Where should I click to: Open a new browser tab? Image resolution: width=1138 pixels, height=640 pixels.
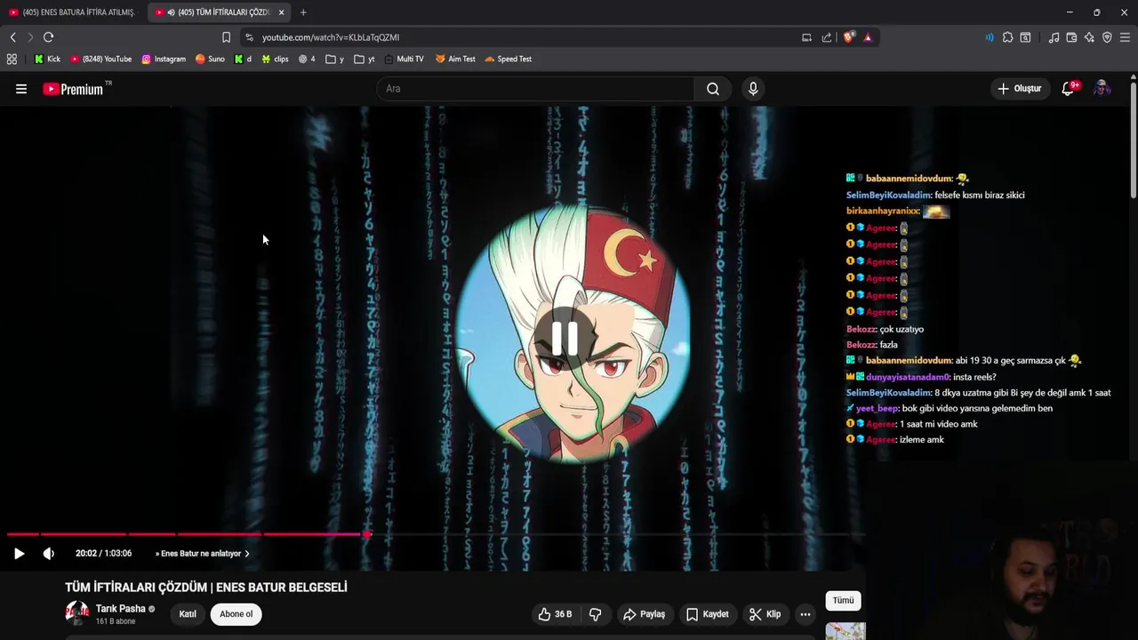point(303,12)
